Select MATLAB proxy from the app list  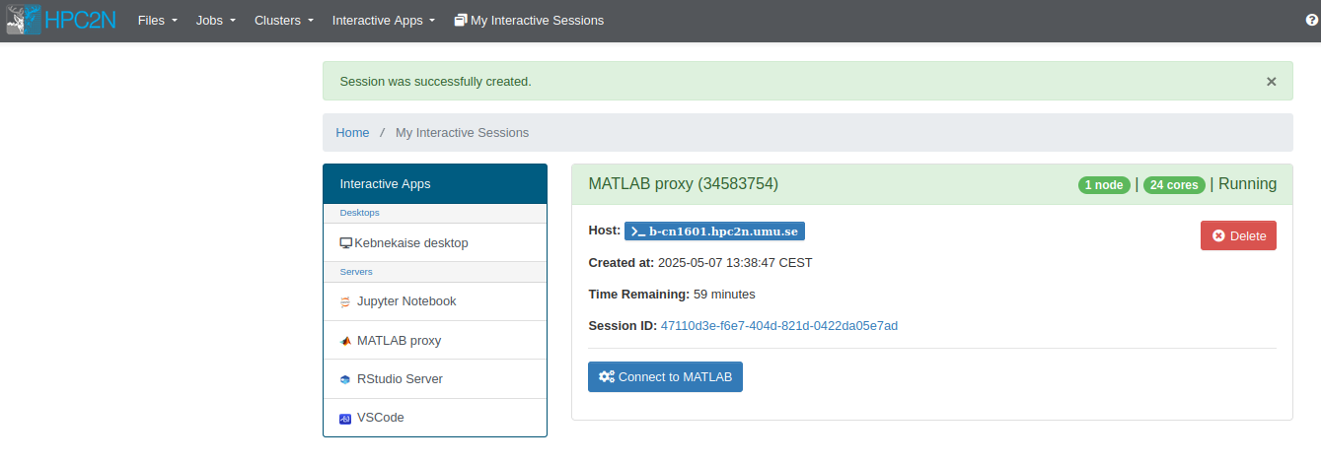[x=435, y=340]
